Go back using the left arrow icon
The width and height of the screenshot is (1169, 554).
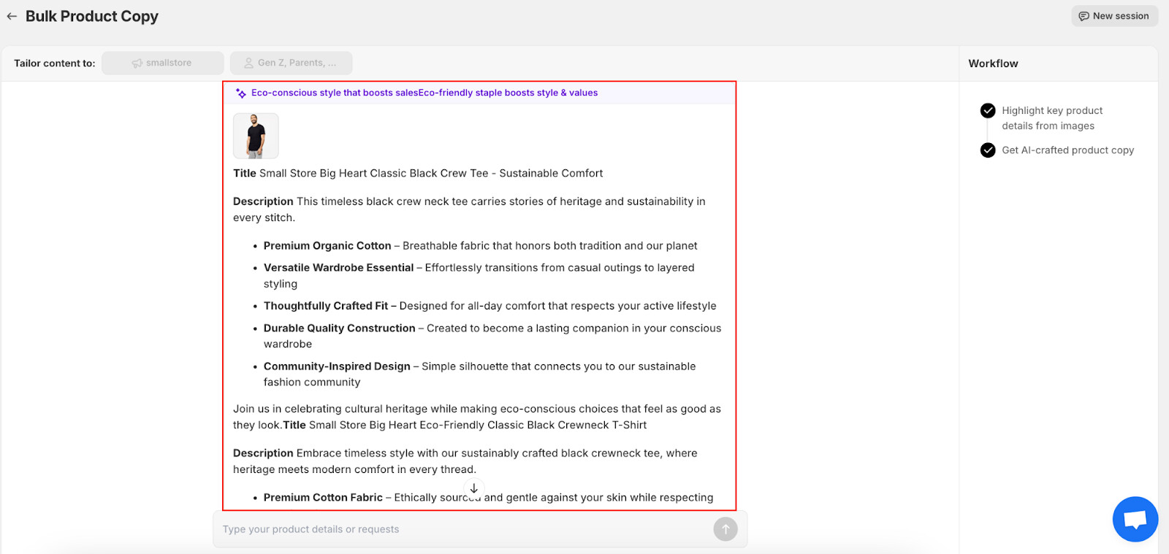[12, 16]
